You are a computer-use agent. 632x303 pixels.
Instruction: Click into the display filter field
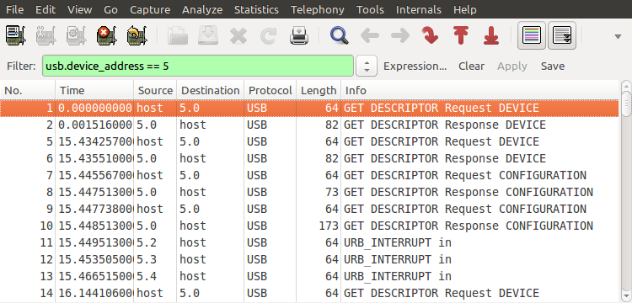198,66
